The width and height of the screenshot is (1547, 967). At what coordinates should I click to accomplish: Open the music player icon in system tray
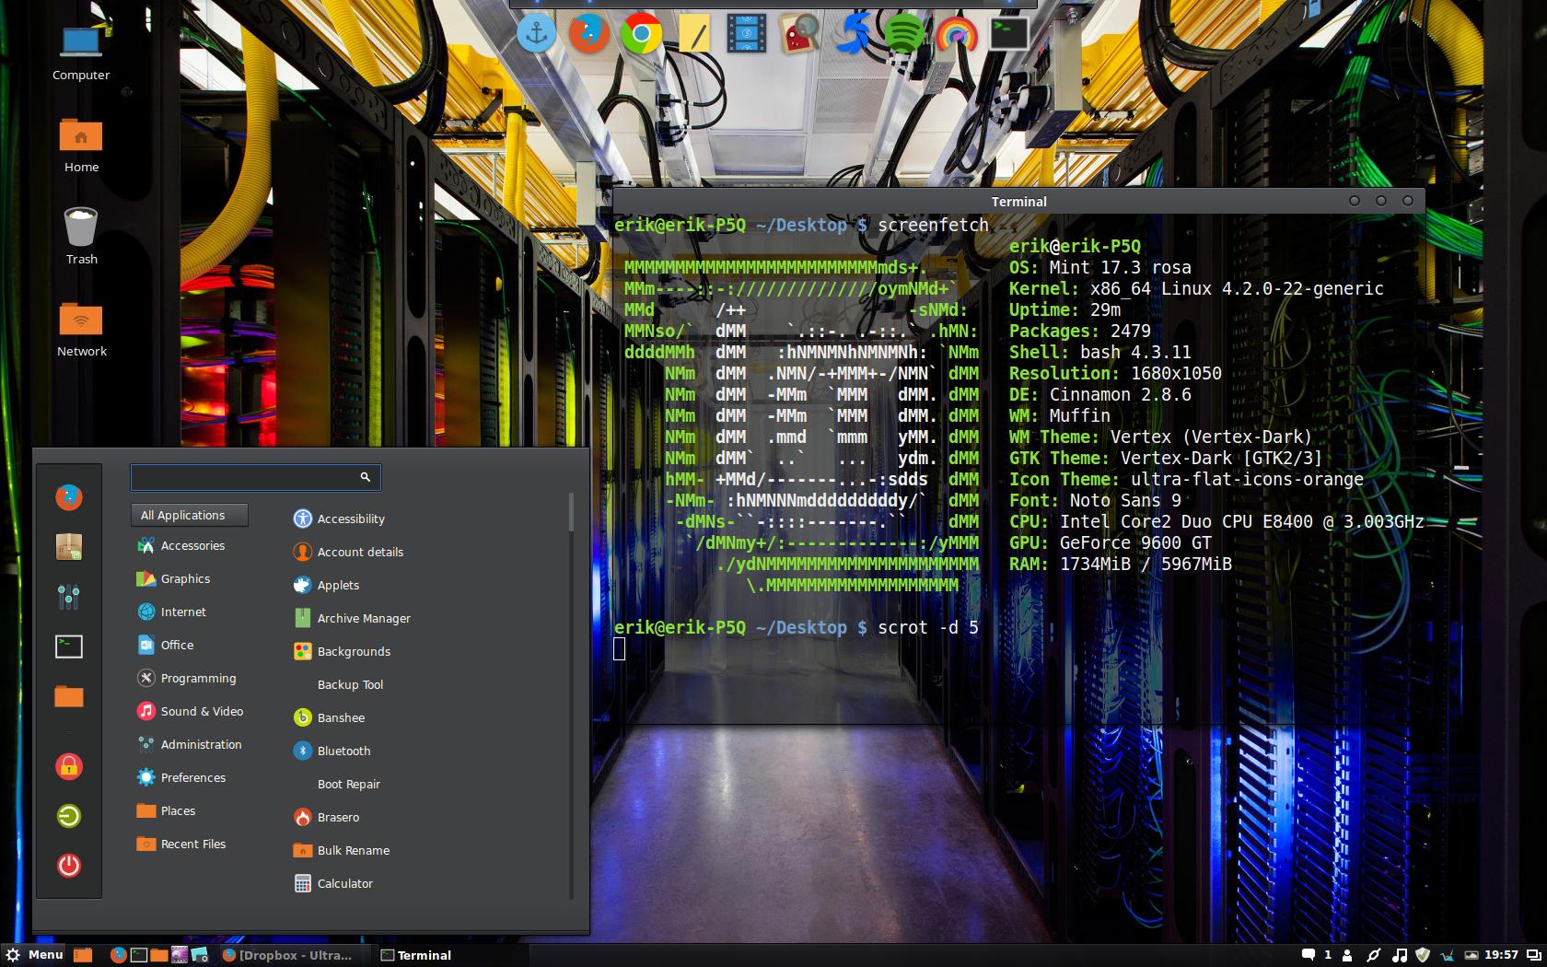(x=1400, y=955)
